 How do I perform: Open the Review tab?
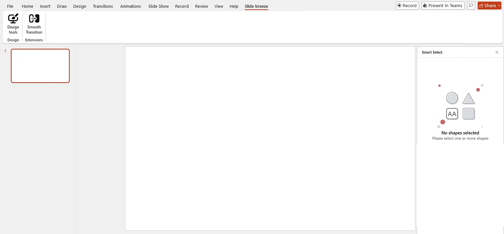[202, 6]
